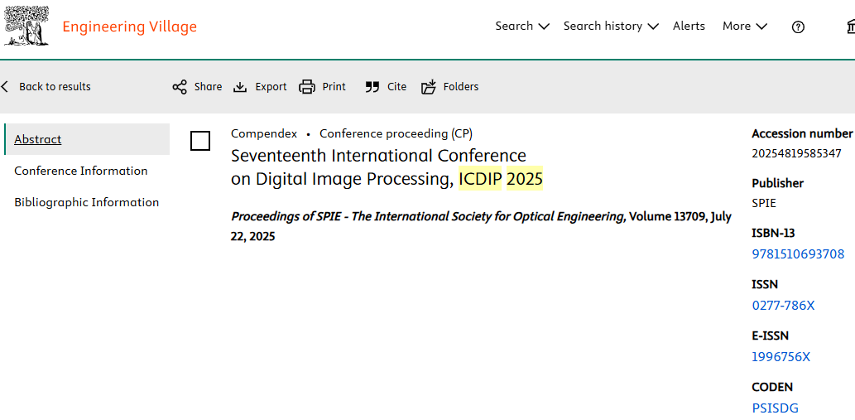Viewport: 855px width, 420px height.
Task: Click the Share icon
Action: pos(180,87)
